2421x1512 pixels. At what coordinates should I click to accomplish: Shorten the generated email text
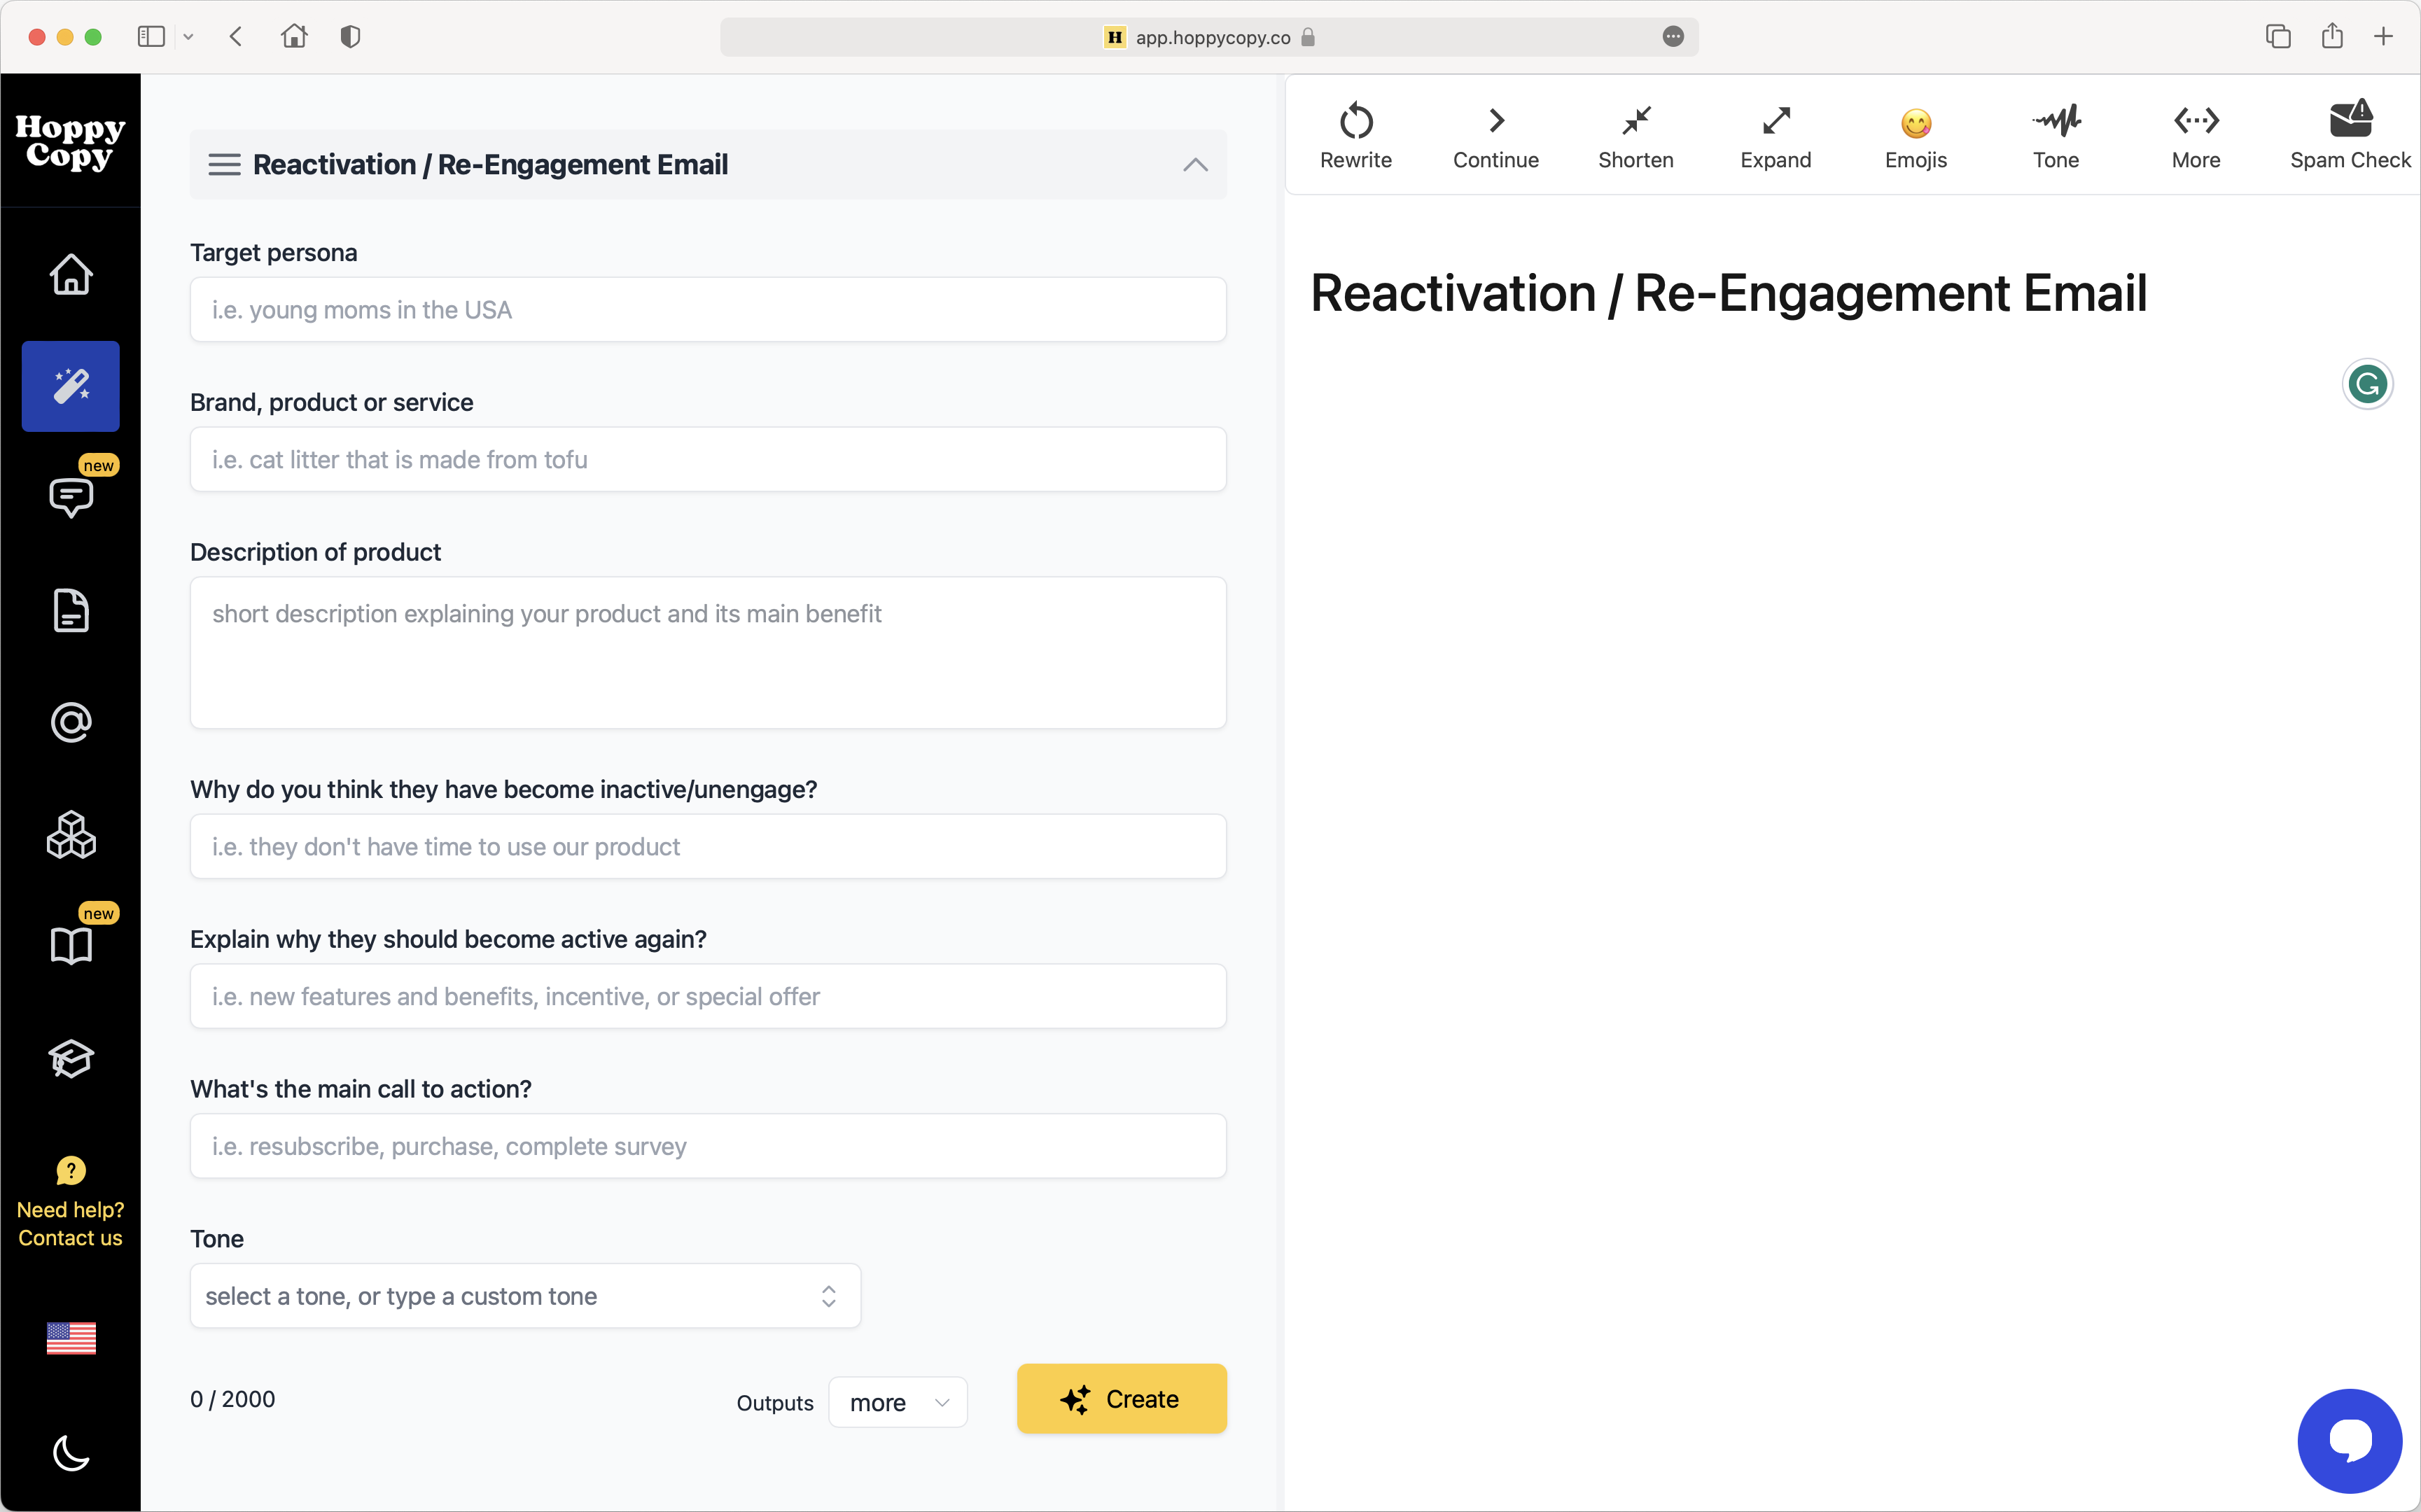(x=1635, y=135)
